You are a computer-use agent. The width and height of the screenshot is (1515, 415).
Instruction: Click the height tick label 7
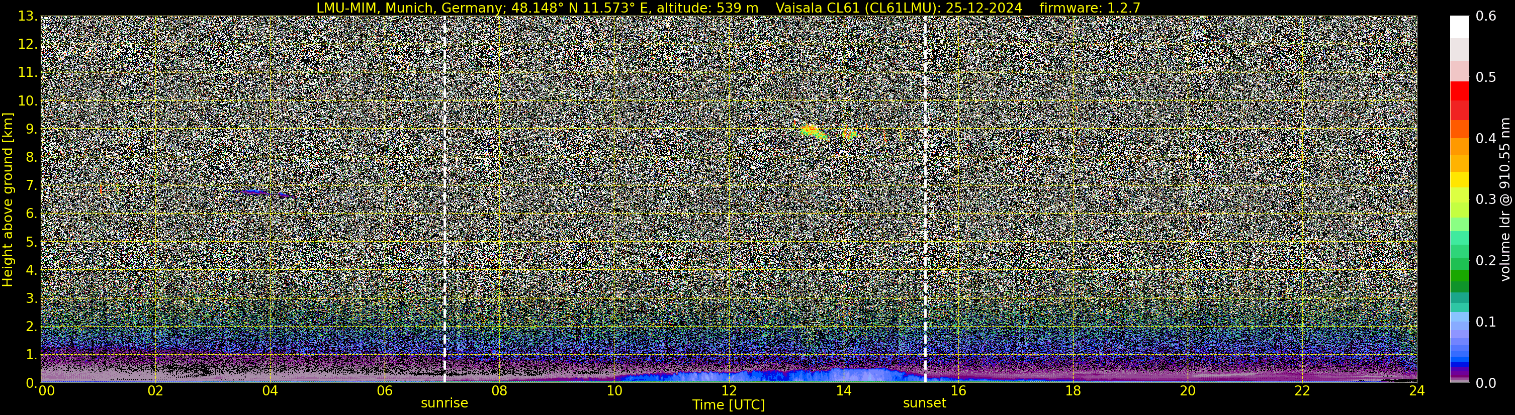(x=31, y=186)
